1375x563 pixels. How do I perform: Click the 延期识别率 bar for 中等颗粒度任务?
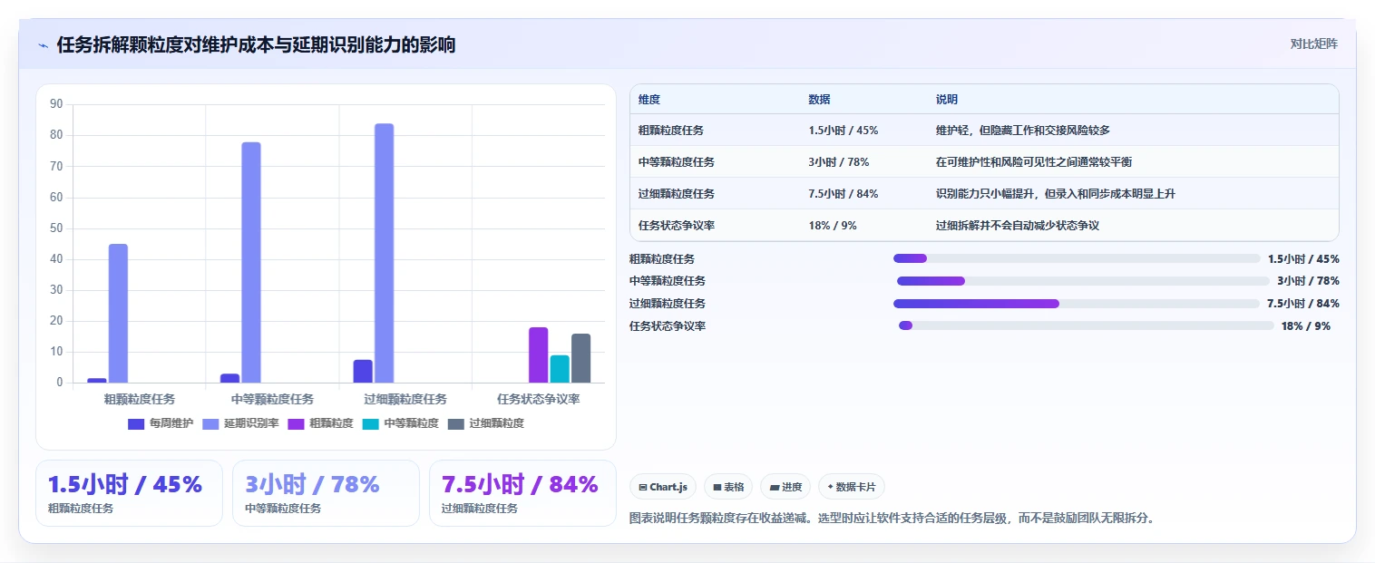pos(251,262)
